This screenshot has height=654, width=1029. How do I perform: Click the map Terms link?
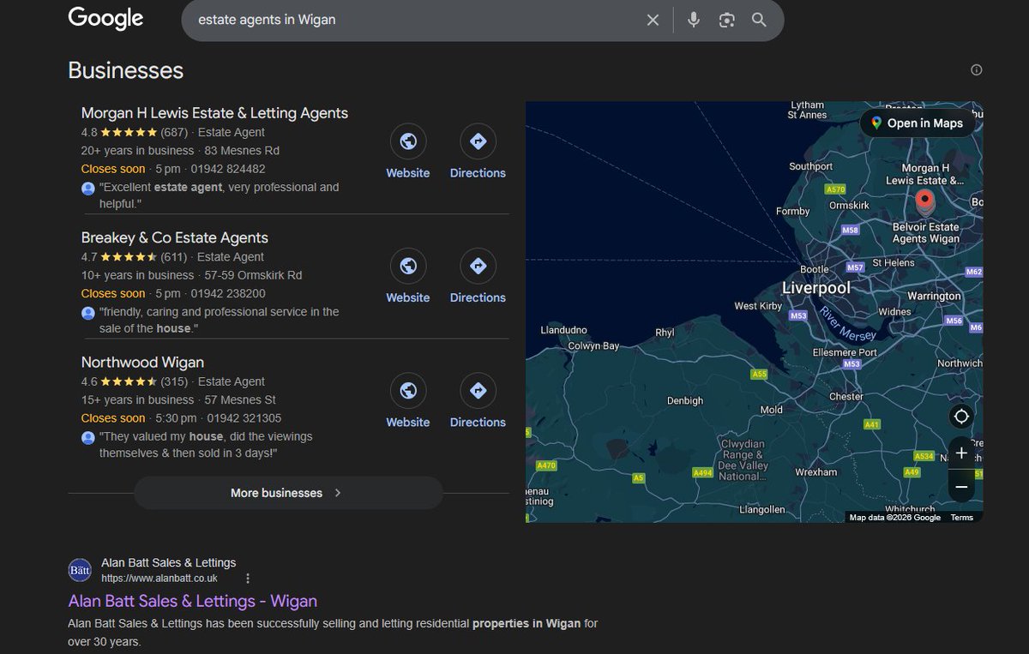pyautogui.click(x=962, y=518)
